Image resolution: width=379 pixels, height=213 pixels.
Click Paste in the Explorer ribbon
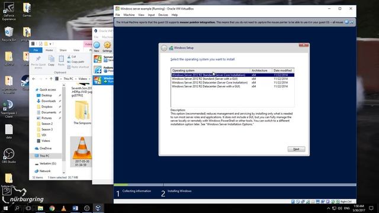click(x=61, y=60)
